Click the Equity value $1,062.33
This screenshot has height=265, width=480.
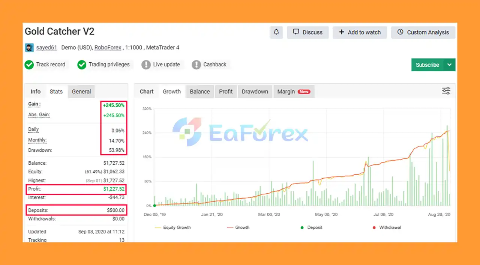click(x=114, y=172)
